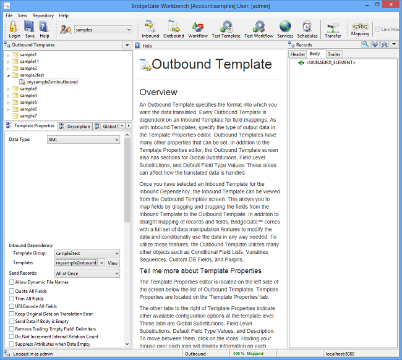Open the File menu
This screenshot has width=402, height=360.
click(9, 15)
